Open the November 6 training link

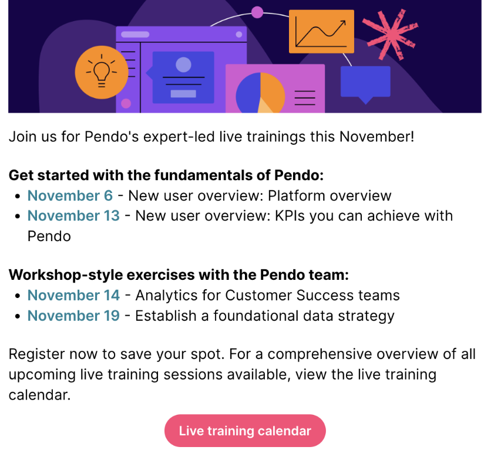(x=70, y=195)
